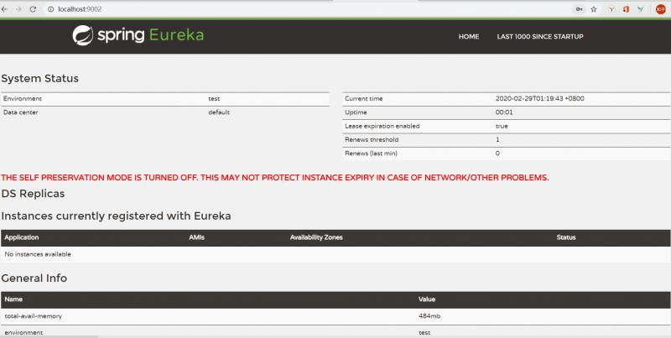Click the Name column header in General Info
The width and height of the screenshot is (671, 338).
point(13,299)
